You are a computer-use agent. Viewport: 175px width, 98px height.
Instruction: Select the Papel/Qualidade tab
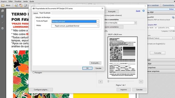tap(45, 13)
